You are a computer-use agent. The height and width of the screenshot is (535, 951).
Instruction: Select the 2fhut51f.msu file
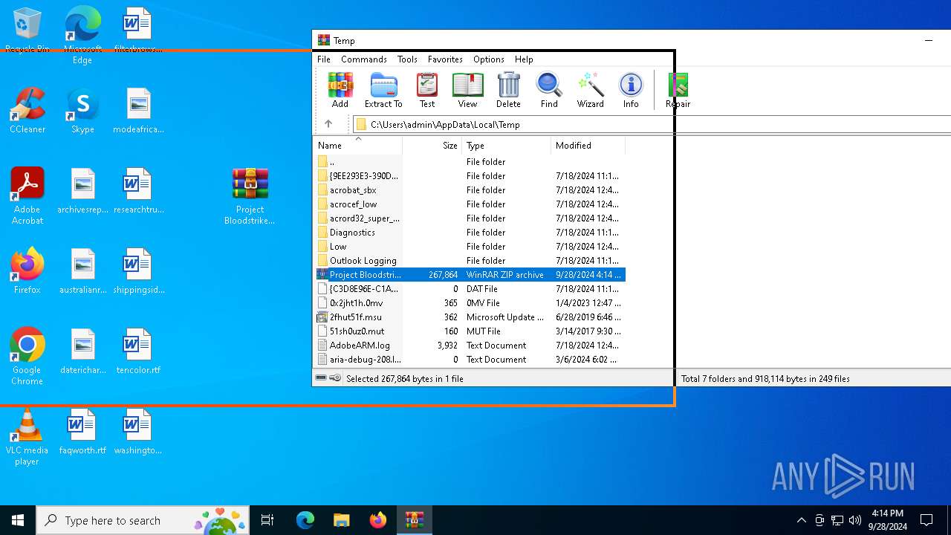(x=470, y=317)
